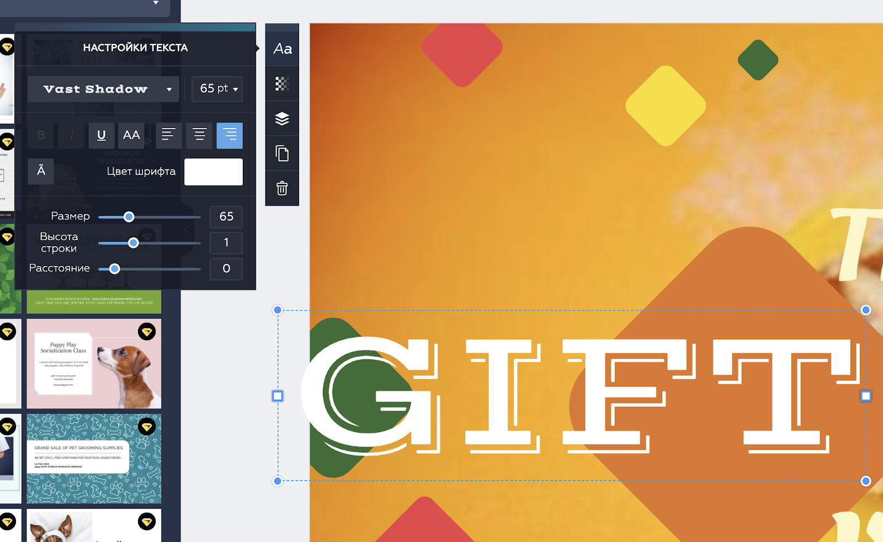Select the Puppy Play Socialization Class template
This screenshot has height=542, width=883.
(94, 364)
